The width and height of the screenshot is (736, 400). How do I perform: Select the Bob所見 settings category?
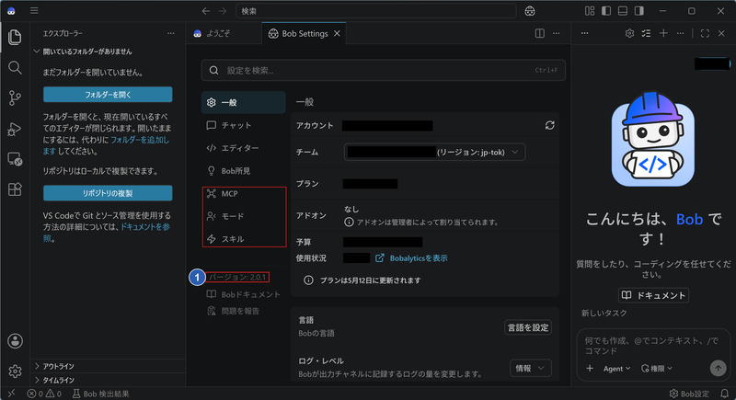pyautogui.click(x=243, y=171)
